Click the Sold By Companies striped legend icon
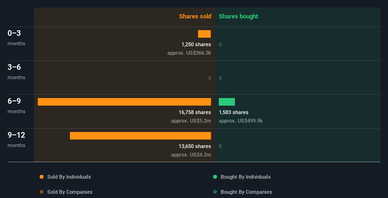Viewport: 388px width, 198px height. 42,192
